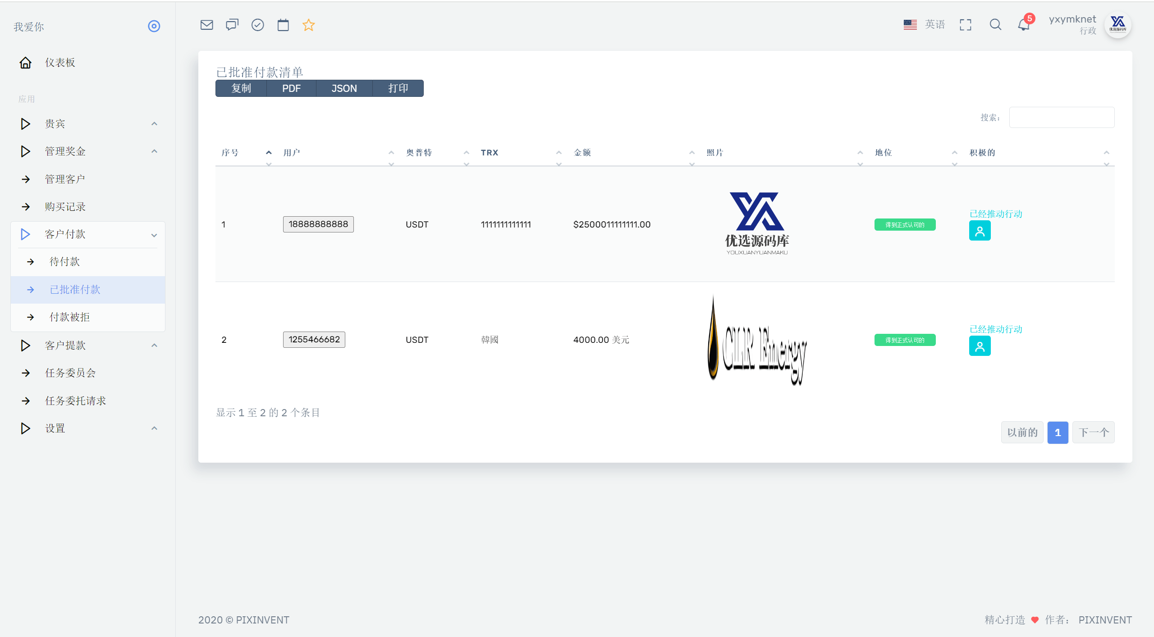Sort table by TRX column
Screen dimensions: 1154x637
click(x=521, y=153)
